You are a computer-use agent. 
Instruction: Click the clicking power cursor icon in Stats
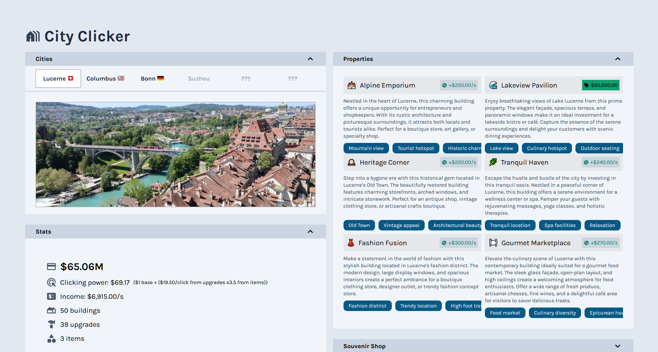(x=51, y=282)
